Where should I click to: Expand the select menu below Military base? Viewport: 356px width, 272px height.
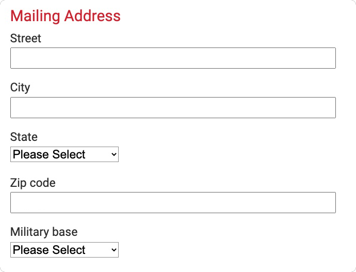click(64, 250)
